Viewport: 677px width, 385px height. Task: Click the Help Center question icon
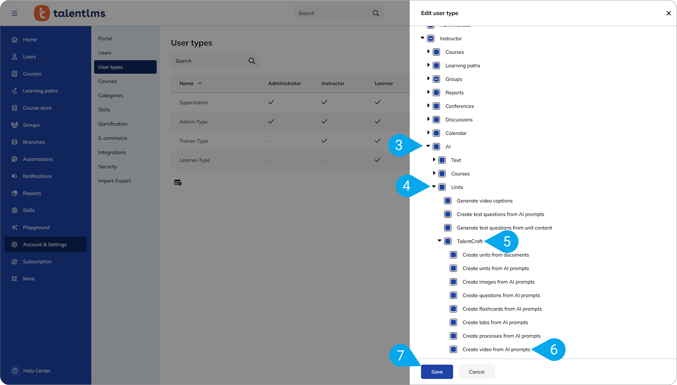[15, 371]
